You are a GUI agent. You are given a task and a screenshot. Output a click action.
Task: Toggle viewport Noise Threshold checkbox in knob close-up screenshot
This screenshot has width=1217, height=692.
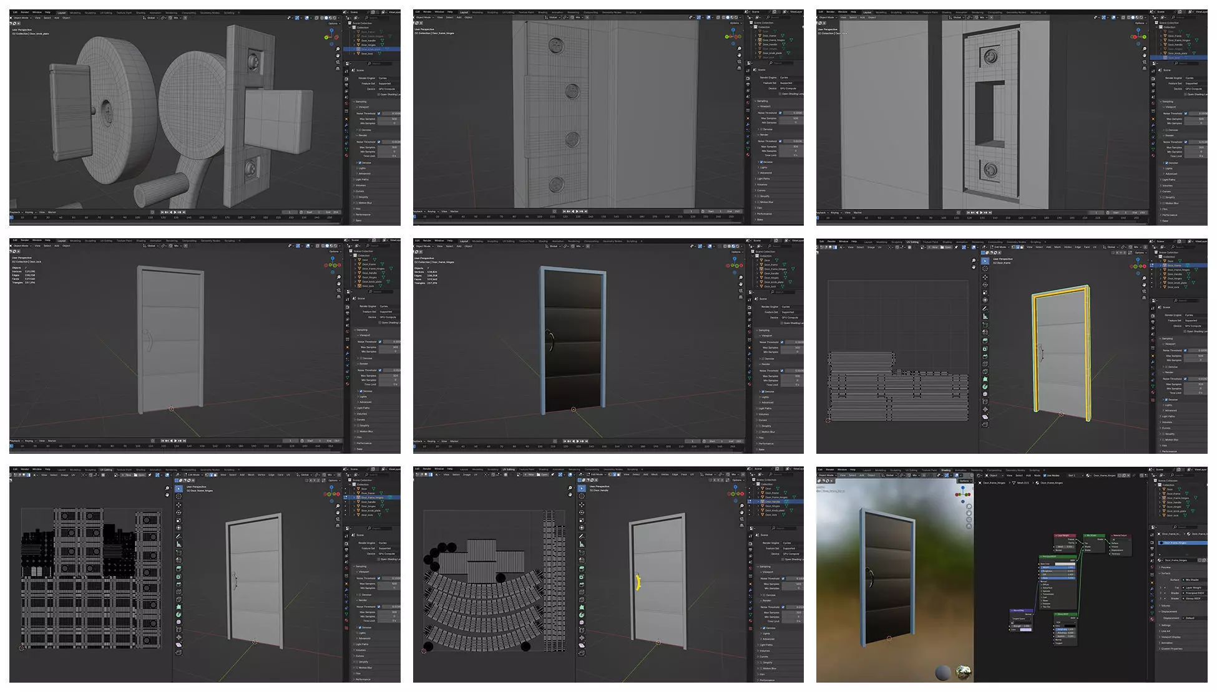click(379, 113)
